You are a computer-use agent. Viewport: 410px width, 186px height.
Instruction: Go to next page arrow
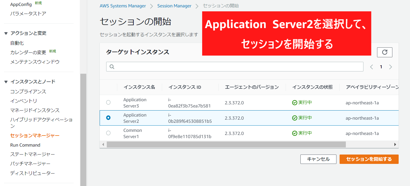390,67
